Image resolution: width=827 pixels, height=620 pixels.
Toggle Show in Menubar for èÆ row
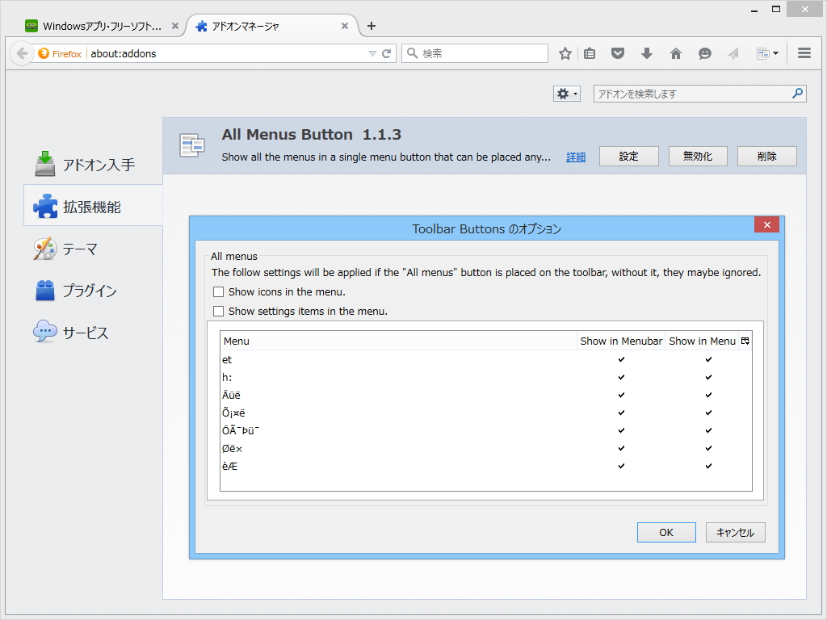(621, 466)
